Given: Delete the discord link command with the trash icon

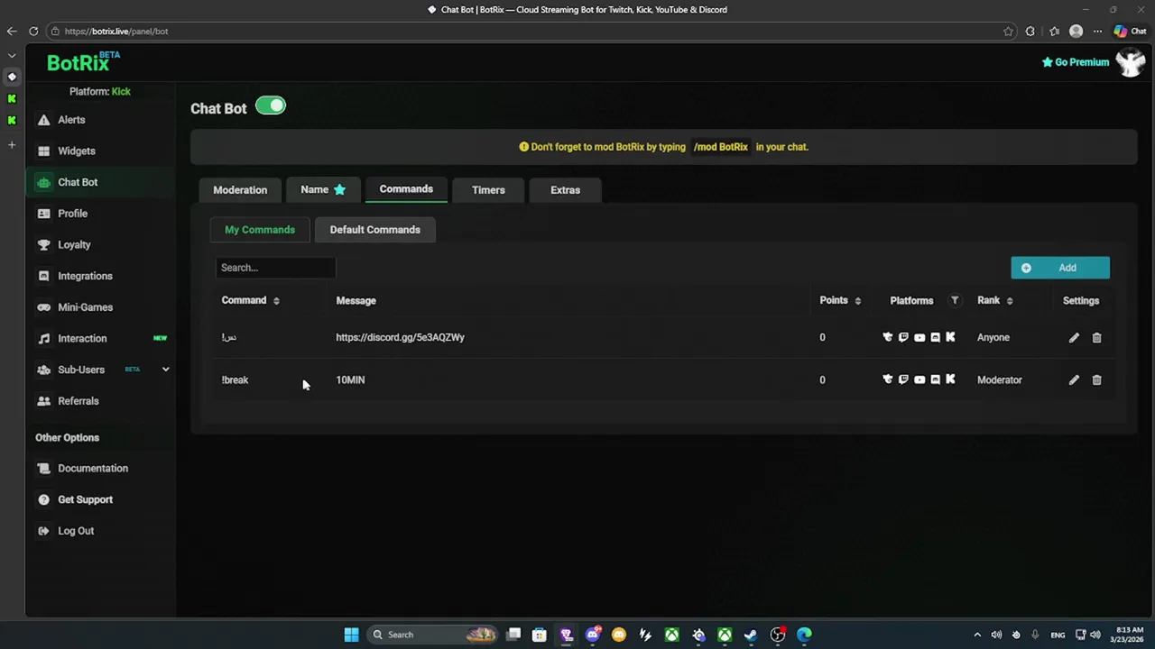Looking at the screenshot, I should tap(1096, 337).
